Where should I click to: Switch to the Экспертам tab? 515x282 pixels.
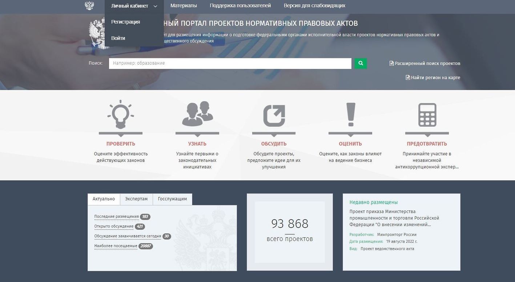[x=136, y=199]
